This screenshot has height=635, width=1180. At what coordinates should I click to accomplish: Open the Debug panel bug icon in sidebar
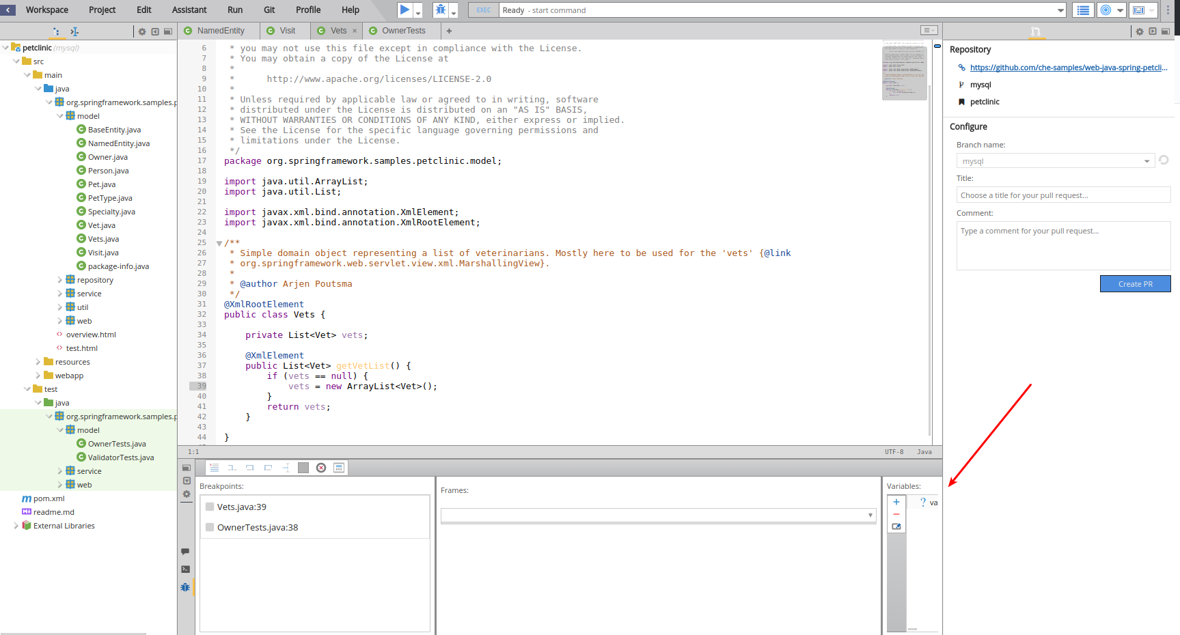click(x=186, y=587)
